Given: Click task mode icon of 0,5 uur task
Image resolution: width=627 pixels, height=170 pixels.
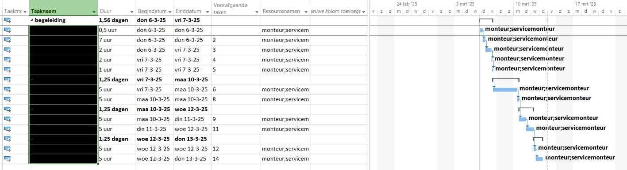Looking at the screenshot, I should [8, 30].
